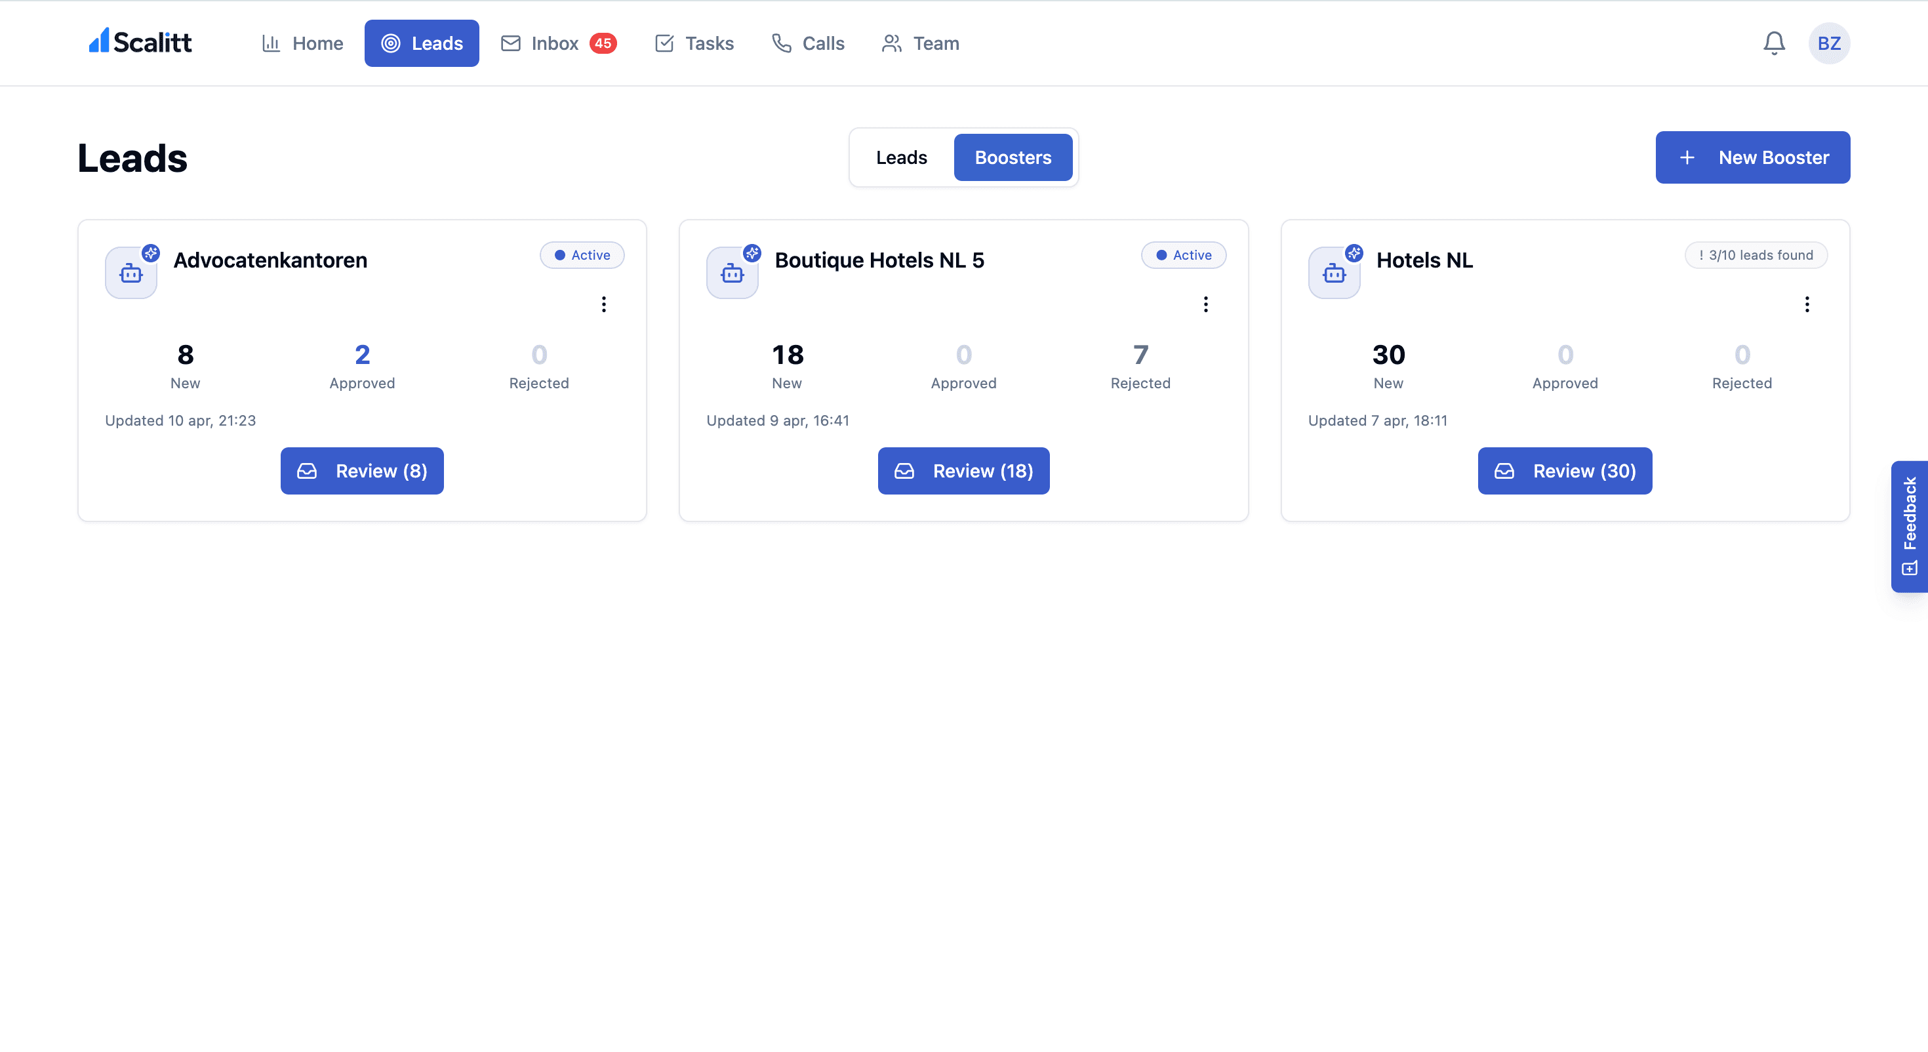
Task: Open the Home section via its chart icon
Action: pos(272,43)
